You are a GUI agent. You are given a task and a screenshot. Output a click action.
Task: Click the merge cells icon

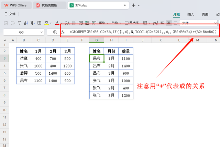(155, 23)
